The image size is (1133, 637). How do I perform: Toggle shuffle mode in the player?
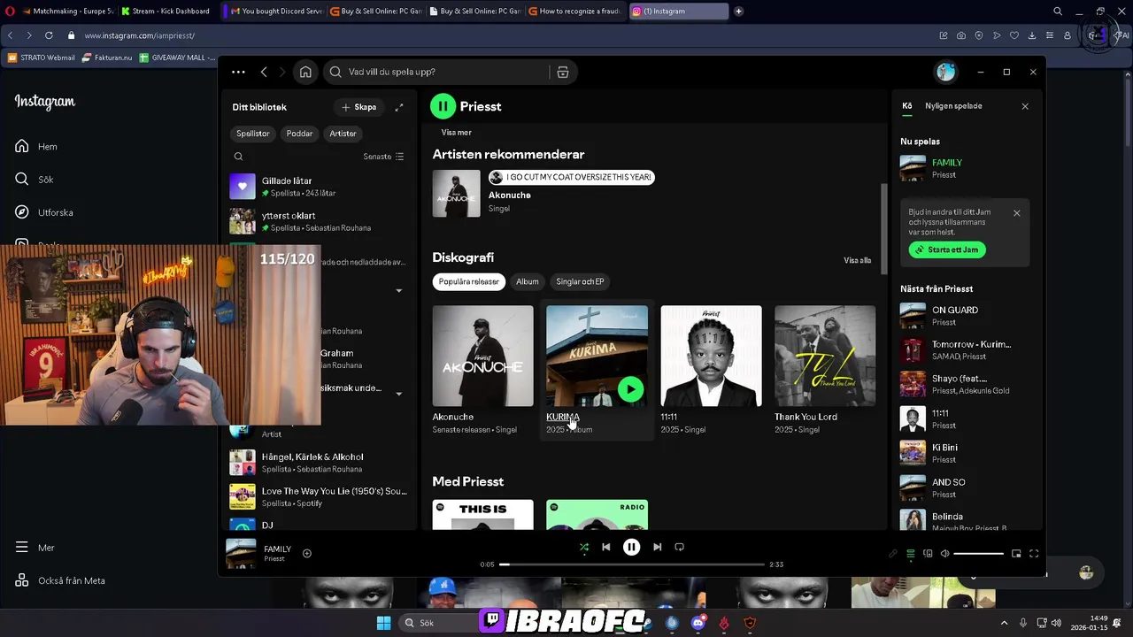tap(583, 547)
